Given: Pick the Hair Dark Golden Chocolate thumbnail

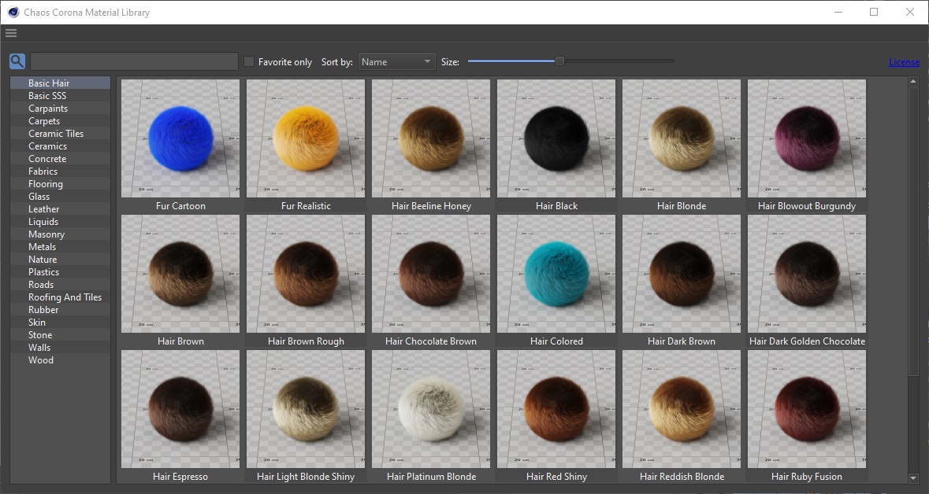Looking at the screenshot, I should point(807,274).
